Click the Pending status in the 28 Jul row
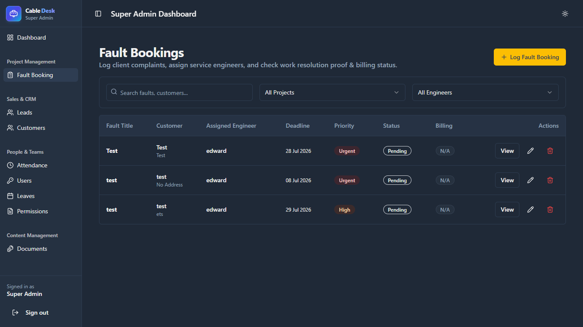This screenshot has height=327, width=583. (x=397, y=151)
